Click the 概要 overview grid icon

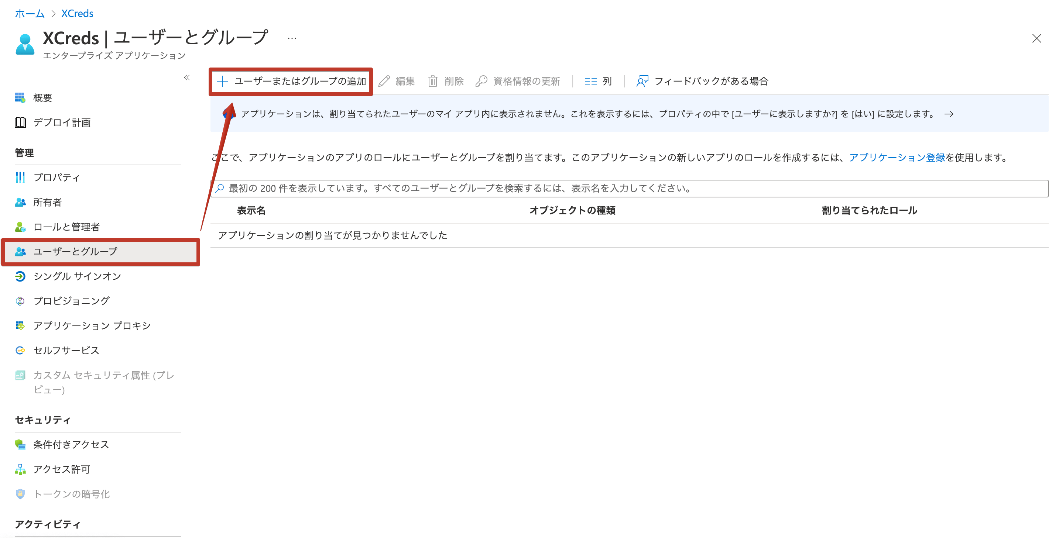click(20, 98)
